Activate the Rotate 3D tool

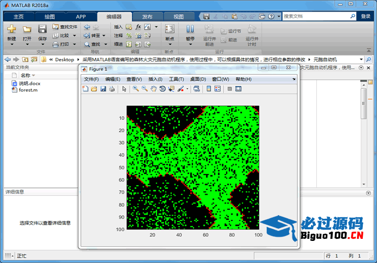click(x=162, y=89)
